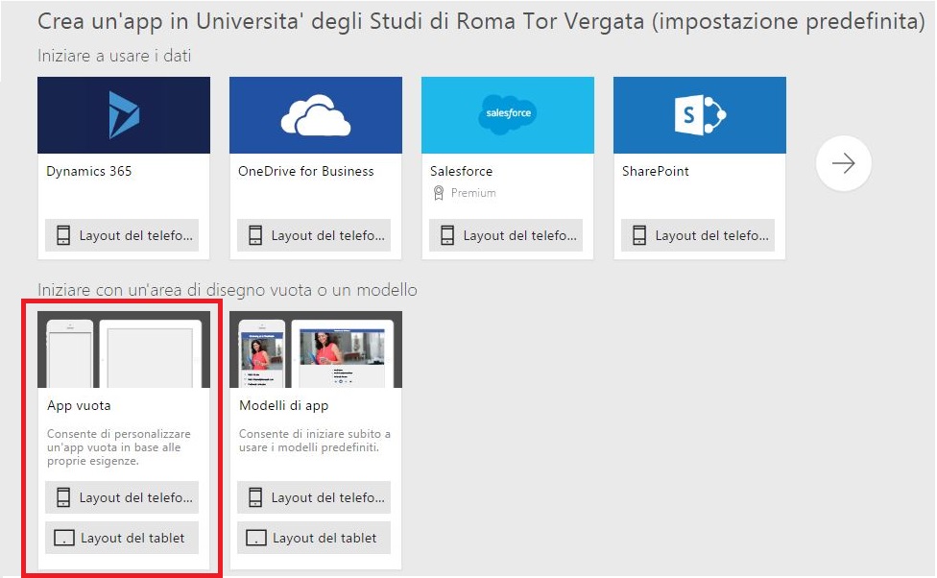The height and width of the screenshot is (578, 937).
Task: Click the "Consente di iniziare subito" description text
Action: pyautogui.click(x=315, y=441)
